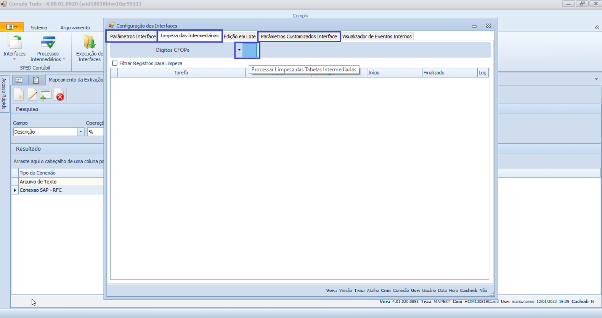
Task: Click the Tarefa column header
Action: point(181,73)
